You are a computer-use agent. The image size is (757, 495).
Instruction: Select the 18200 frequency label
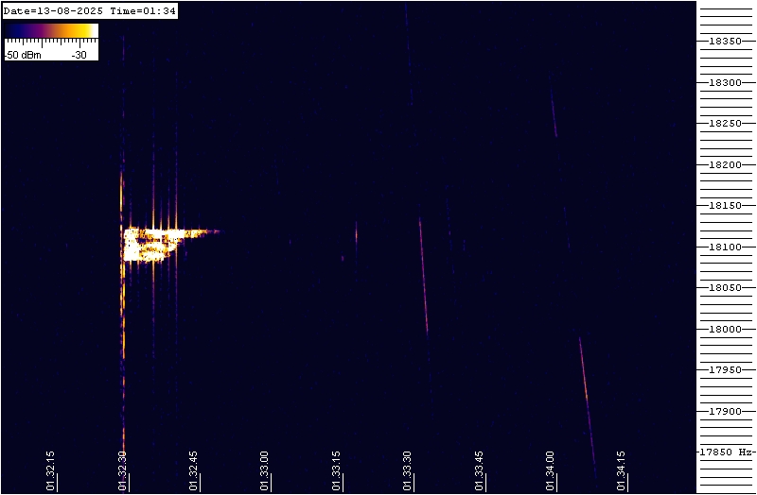pyautogui.click(x=725, y=164)
